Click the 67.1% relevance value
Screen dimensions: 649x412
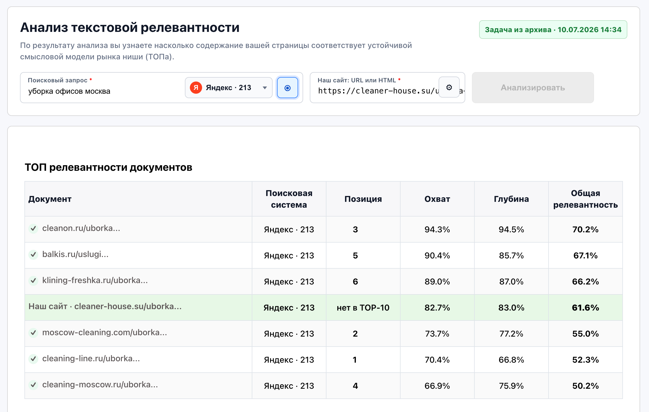tap(585, 256)
